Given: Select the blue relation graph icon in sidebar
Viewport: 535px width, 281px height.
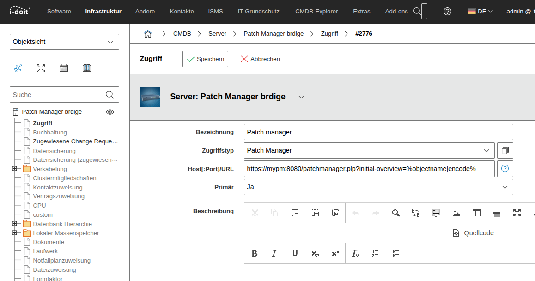Looking at the screenshot, I should coord(18,68).
